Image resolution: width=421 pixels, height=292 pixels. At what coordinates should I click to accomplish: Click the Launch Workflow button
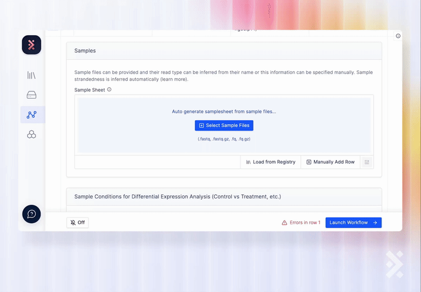click(353, 223)
